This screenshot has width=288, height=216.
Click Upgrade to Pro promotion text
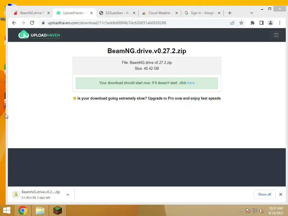pos(149,98)
